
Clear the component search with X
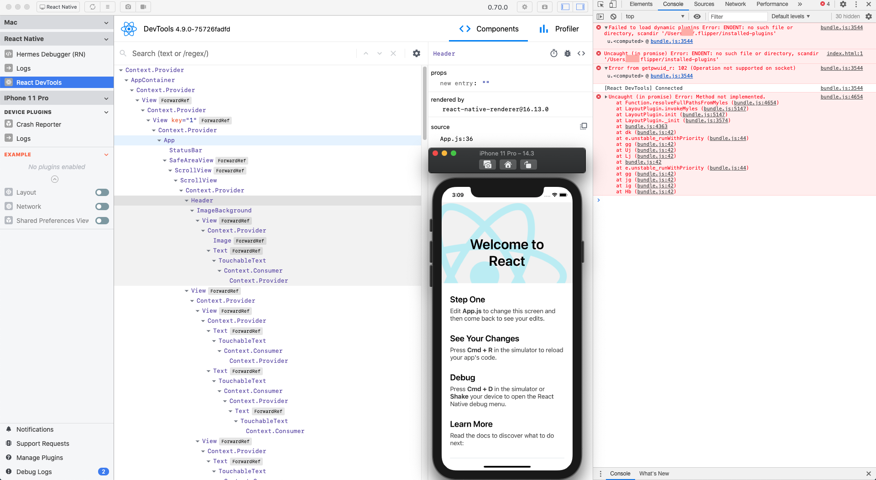coord(393,54)
